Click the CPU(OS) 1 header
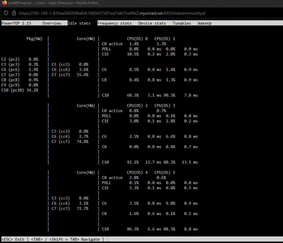This screenshot has width=283, height=243. (164, 39)
